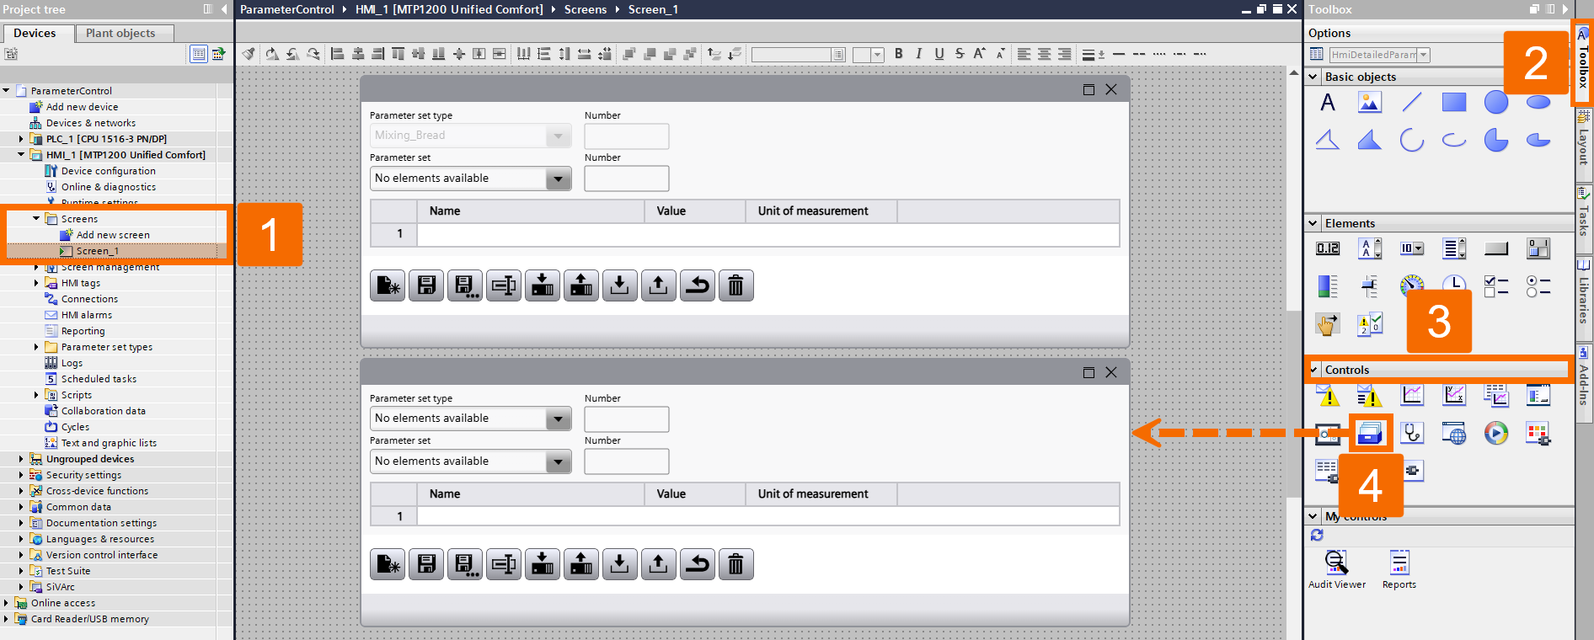Click Delete trash icon in first parameter control
Image resolution: width=1594 pixels, height=640 pixels.
[735, 286]
